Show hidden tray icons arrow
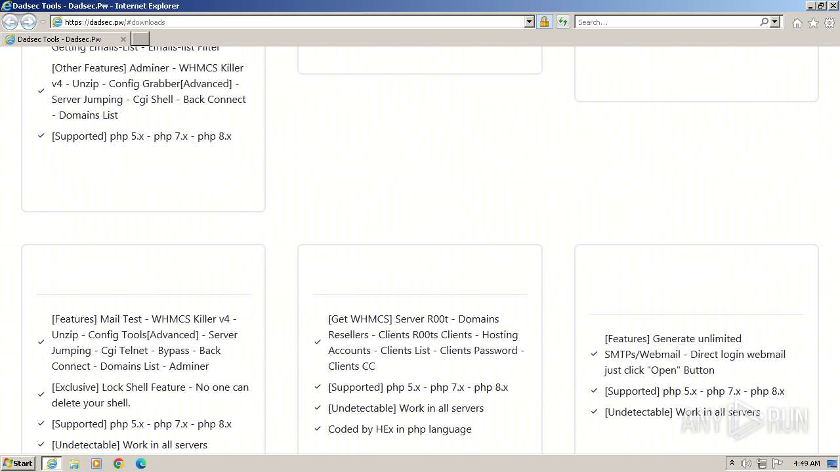 click(732, 463)
